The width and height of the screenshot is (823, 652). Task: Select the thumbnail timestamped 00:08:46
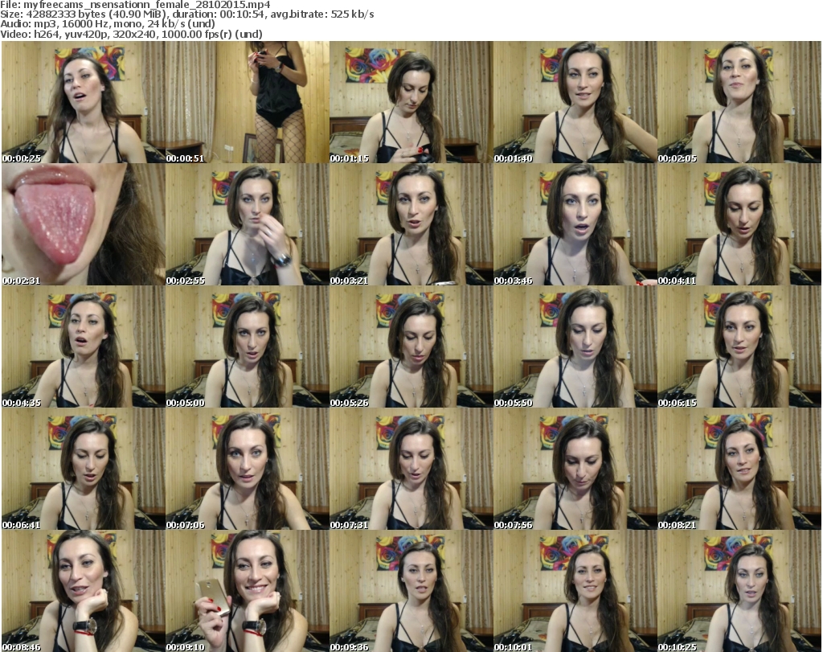click(84, 591)
